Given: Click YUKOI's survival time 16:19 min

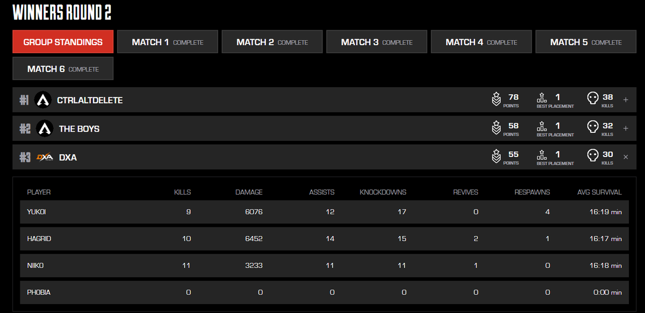Looking at the screenshot, I should [x=606, y=212].
